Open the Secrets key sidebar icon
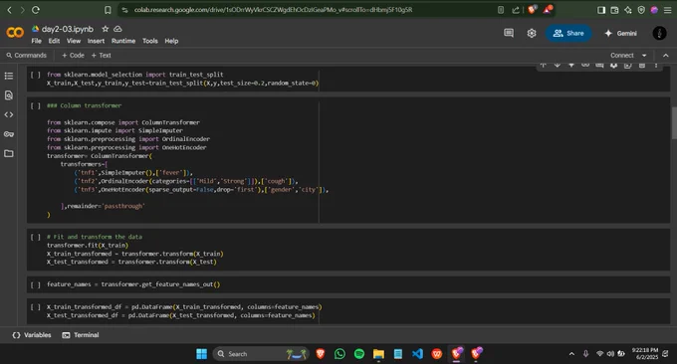The height and width of the screenshot is (364, 677). tap(9, 134)
